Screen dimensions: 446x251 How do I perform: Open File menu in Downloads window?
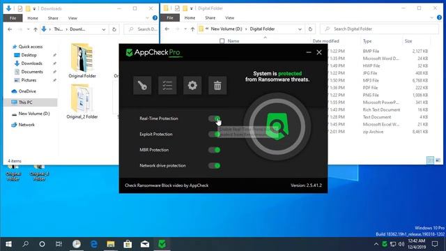pos(13,18)
